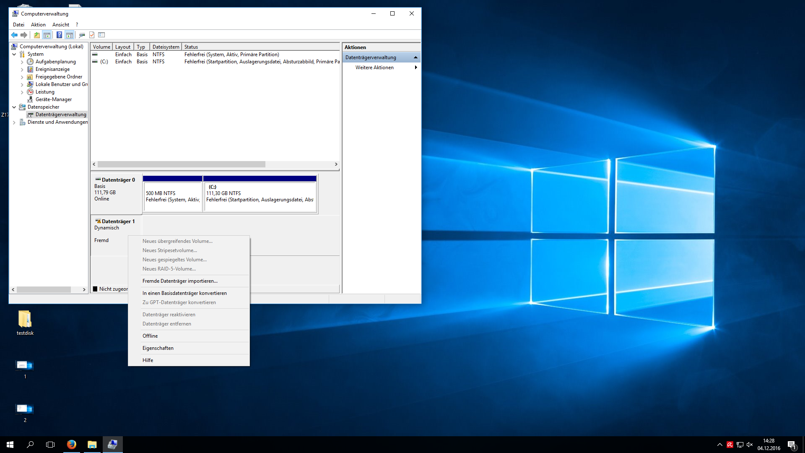Expand Dienste und Anwendungen node
The height and width of the screenshot is (453, 805).
14,122
